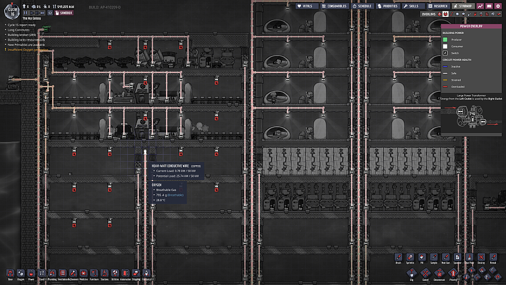Viewport: 506px width, 285px height.
Task: Pause the game with the pause button
Action: pos(26,12)
